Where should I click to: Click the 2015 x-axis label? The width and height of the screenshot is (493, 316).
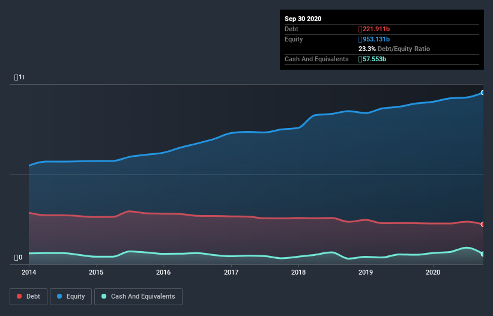pos(96,272)
